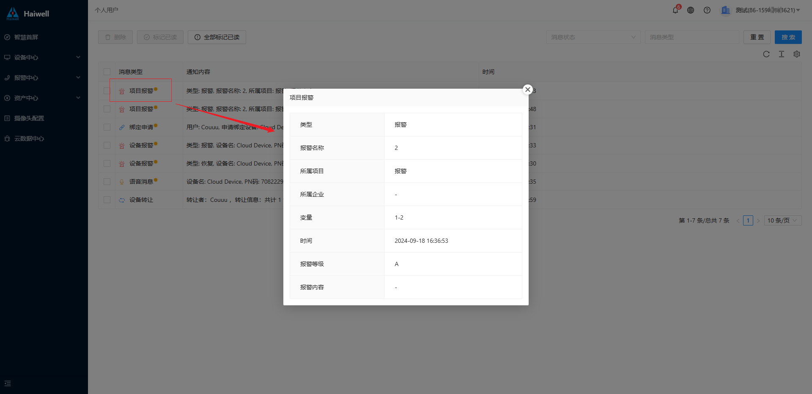Click the 消息类型 column header
The height and width of the screenshot is (394, 812).
[131, 72]
